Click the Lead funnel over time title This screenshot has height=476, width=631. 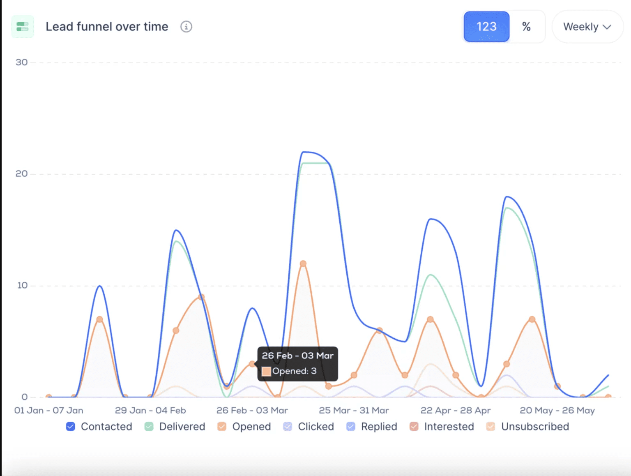click(x=107, y=26)
